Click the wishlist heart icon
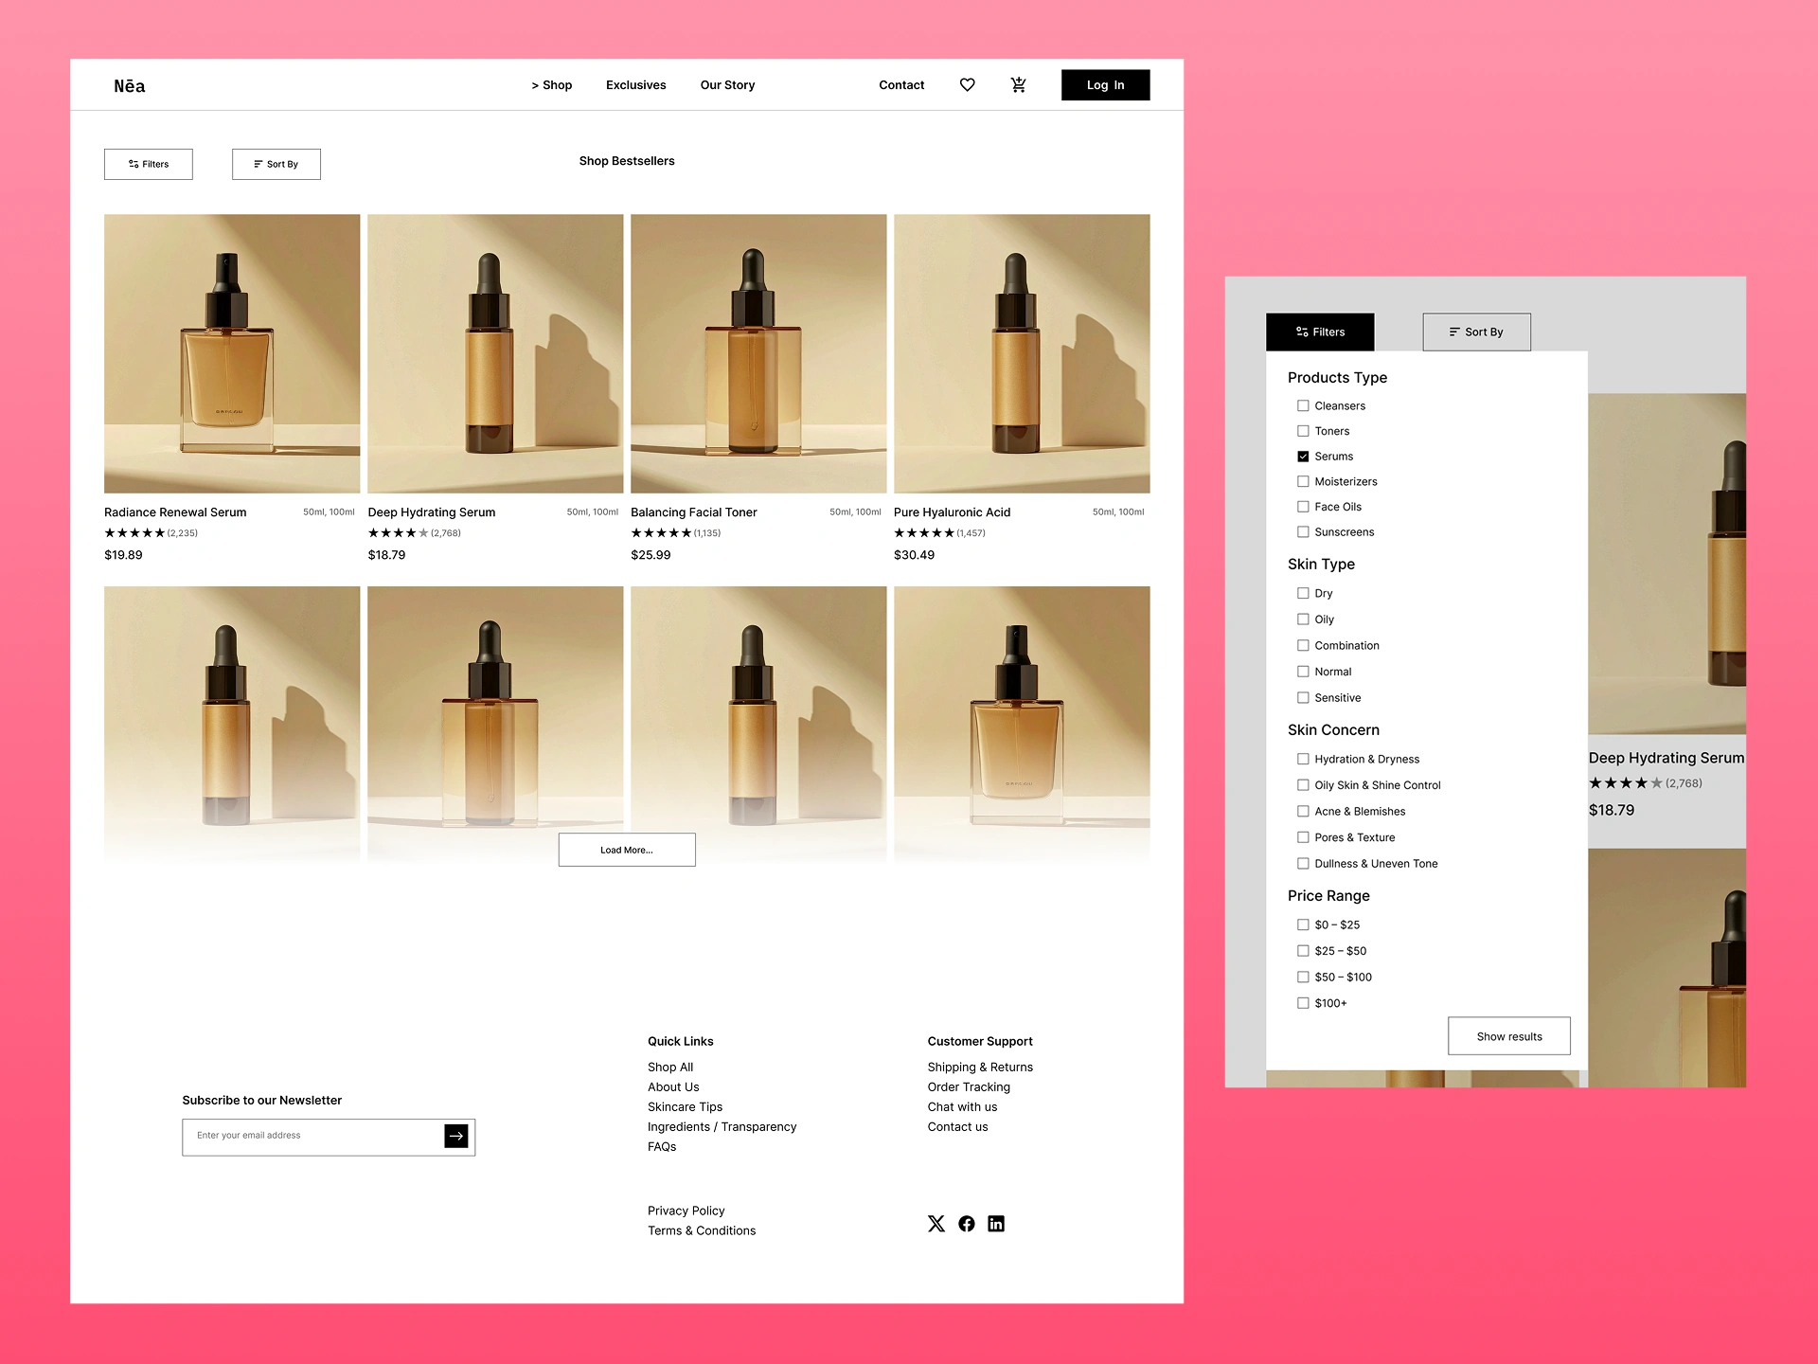This screenshot has height=1364, width=1818. (967, 85)
